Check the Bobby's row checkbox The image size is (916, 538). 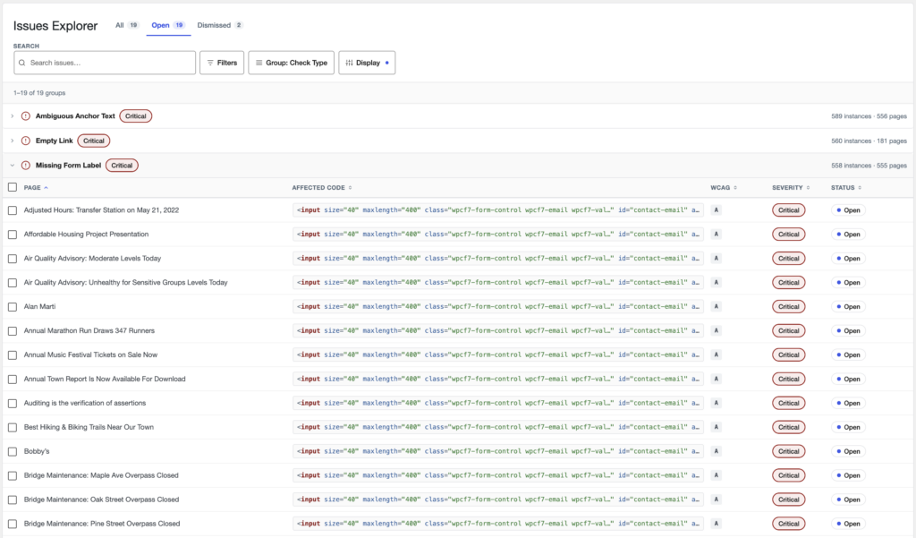[13, 451]
